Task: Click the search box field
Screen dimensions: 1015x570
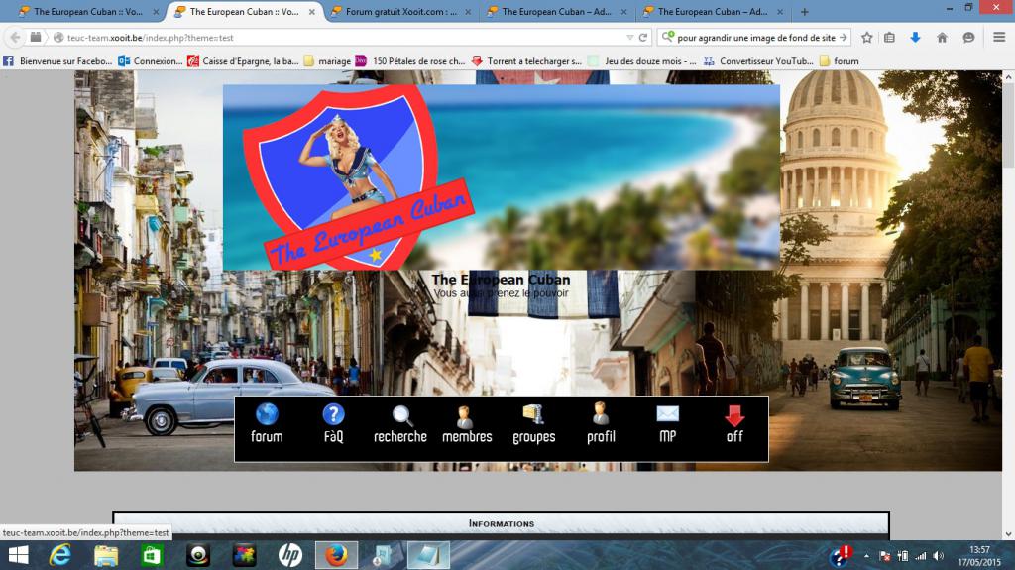Action: coord(751,38)
